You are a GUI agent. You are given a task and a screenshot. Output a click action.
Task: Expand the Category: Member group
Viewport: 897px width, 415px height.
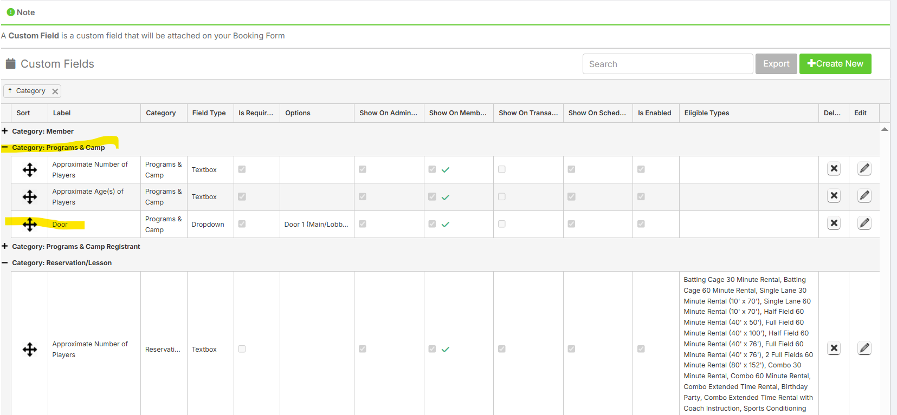pos(5,131)
